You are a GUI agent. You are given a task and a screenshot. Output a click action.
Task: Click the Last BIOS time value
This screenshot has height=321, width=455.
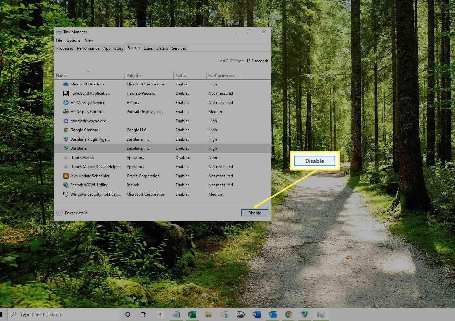pos(257,61)
